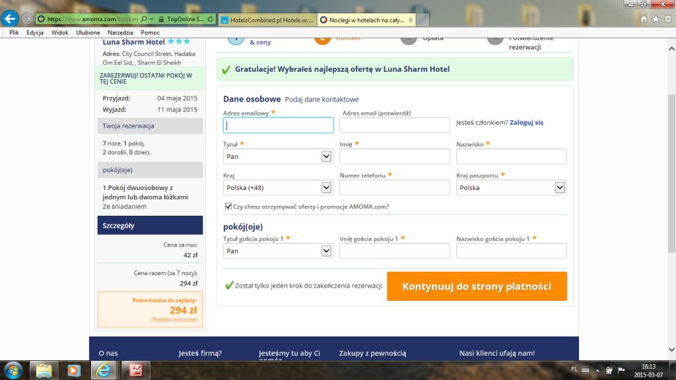The width and height of the screenshot is (676, 380).
Task: Show hidden system tray icons
Action: coord(597,370)
